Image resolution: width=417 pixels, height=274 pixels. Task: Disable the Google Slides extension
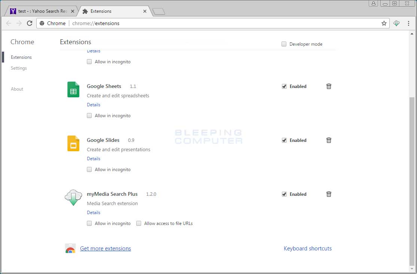click(284, 140)
